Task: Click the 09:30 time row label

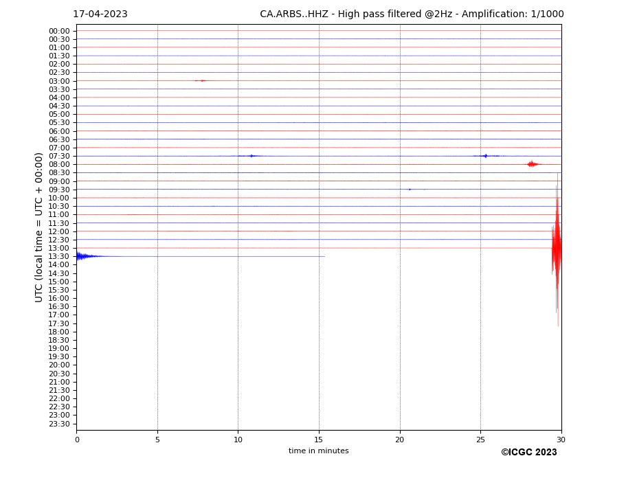Action: pyautogui.click(x=59, y=190)
